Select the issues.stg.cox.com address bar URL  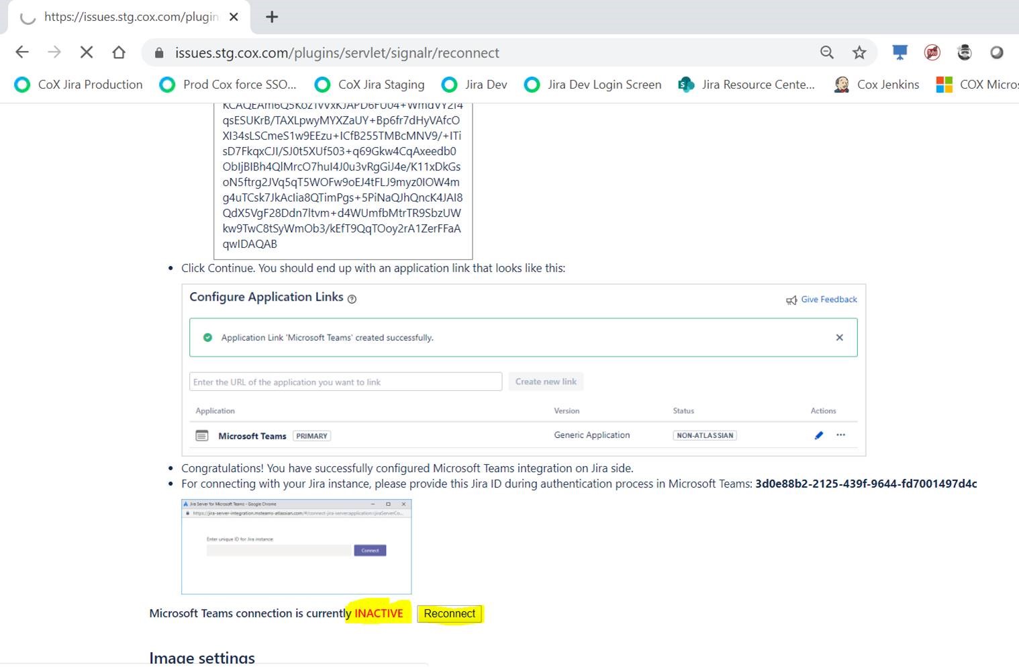[x=337, y=52]
